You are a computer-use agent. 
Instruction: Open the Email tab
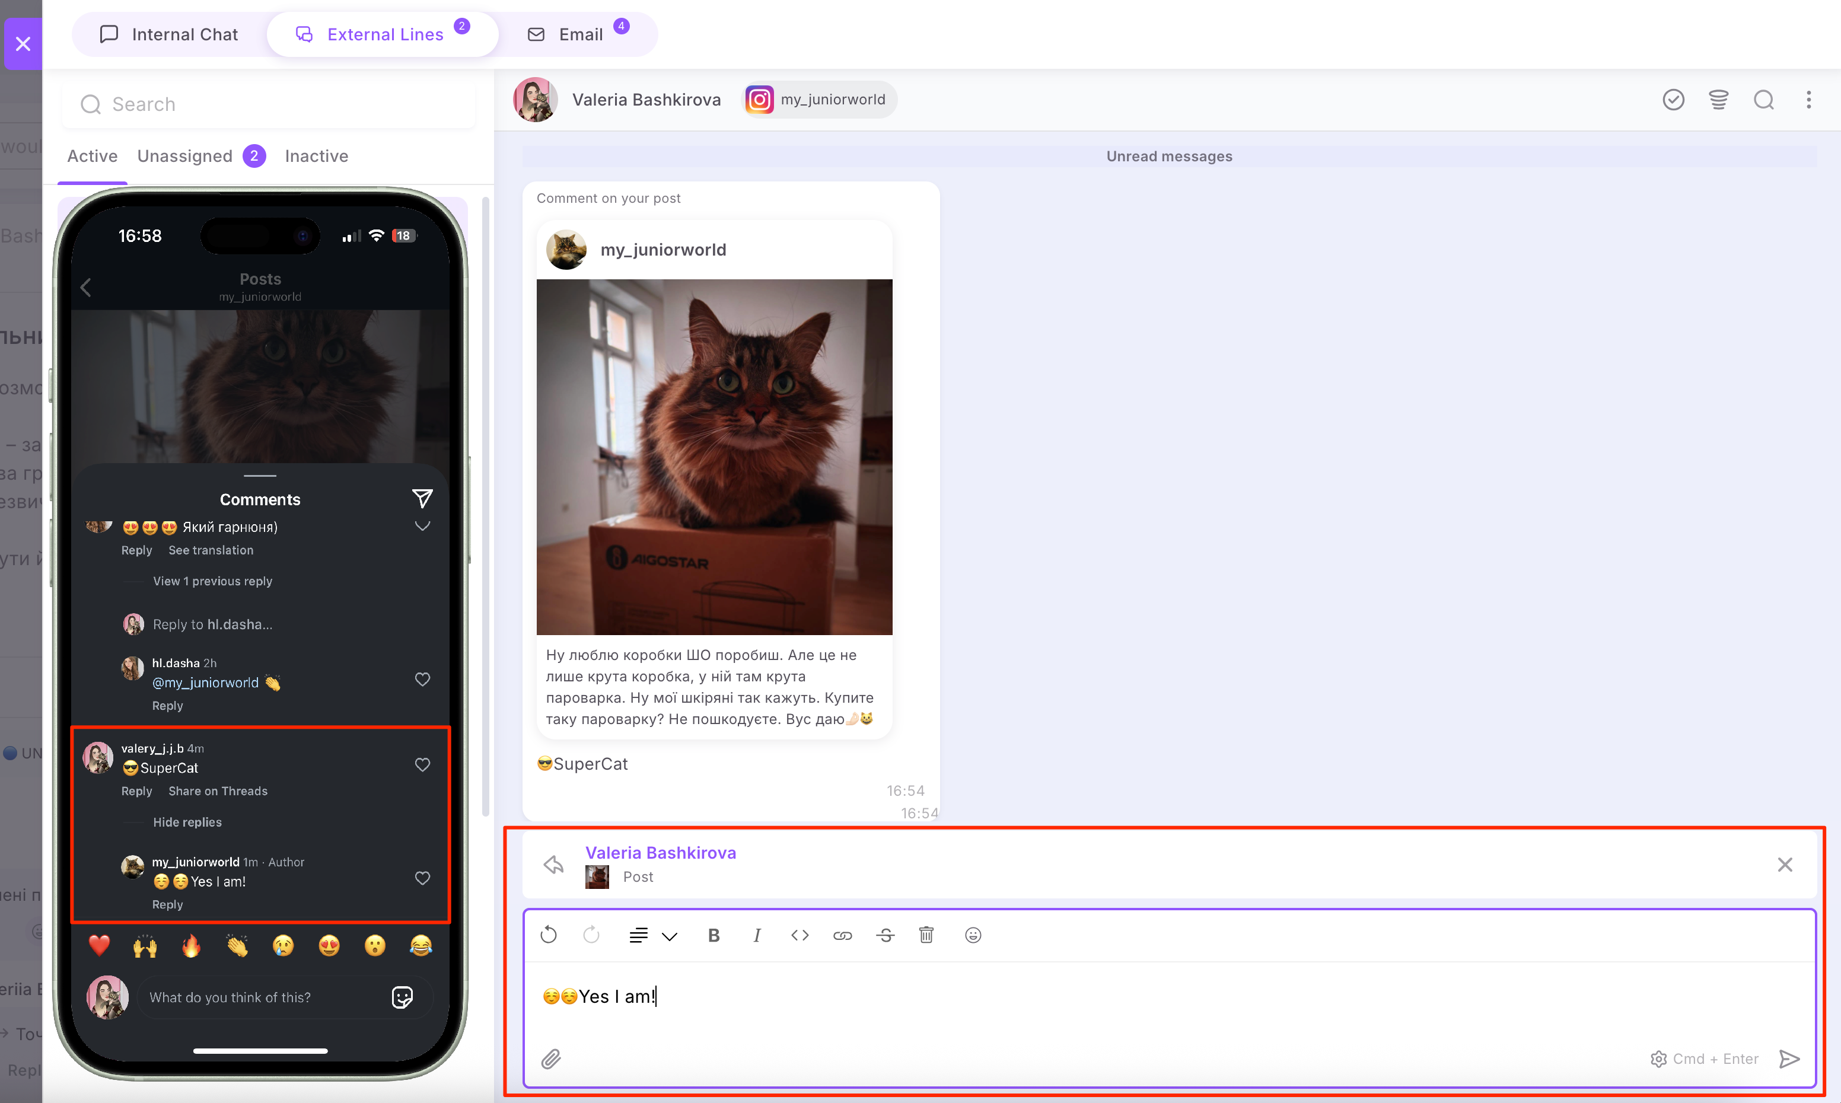point(579,34)
